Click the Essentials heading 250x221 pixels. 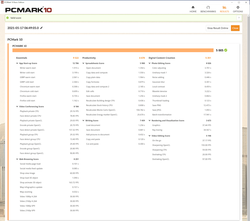pos(21,58)
